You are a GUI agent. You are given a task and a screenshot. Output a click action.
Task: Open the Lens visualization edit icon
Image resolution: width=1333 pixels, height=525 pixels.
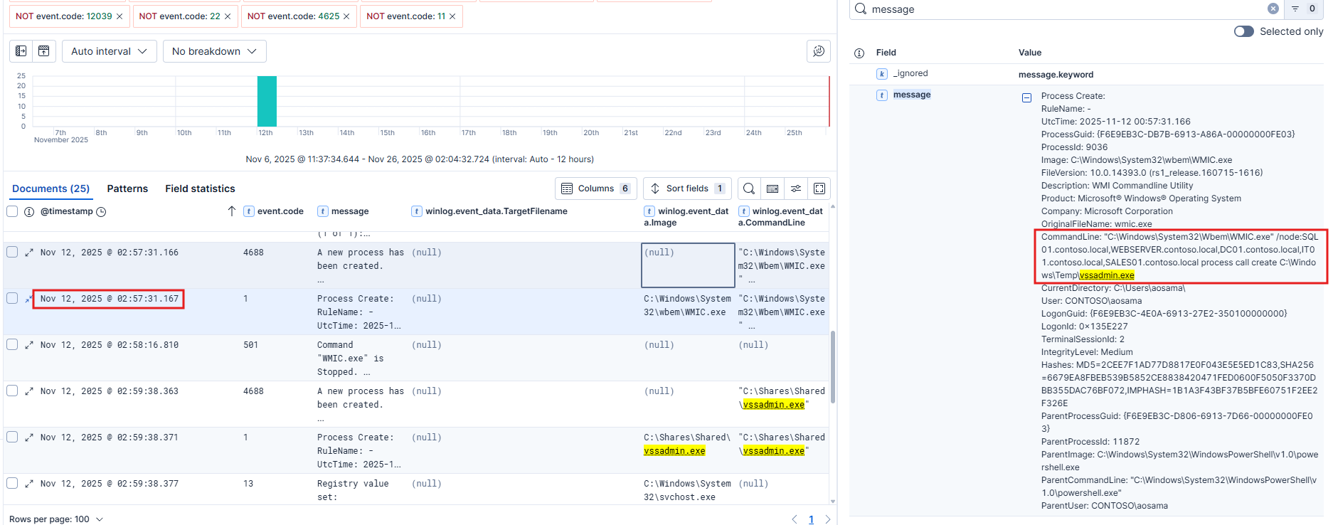819,51
